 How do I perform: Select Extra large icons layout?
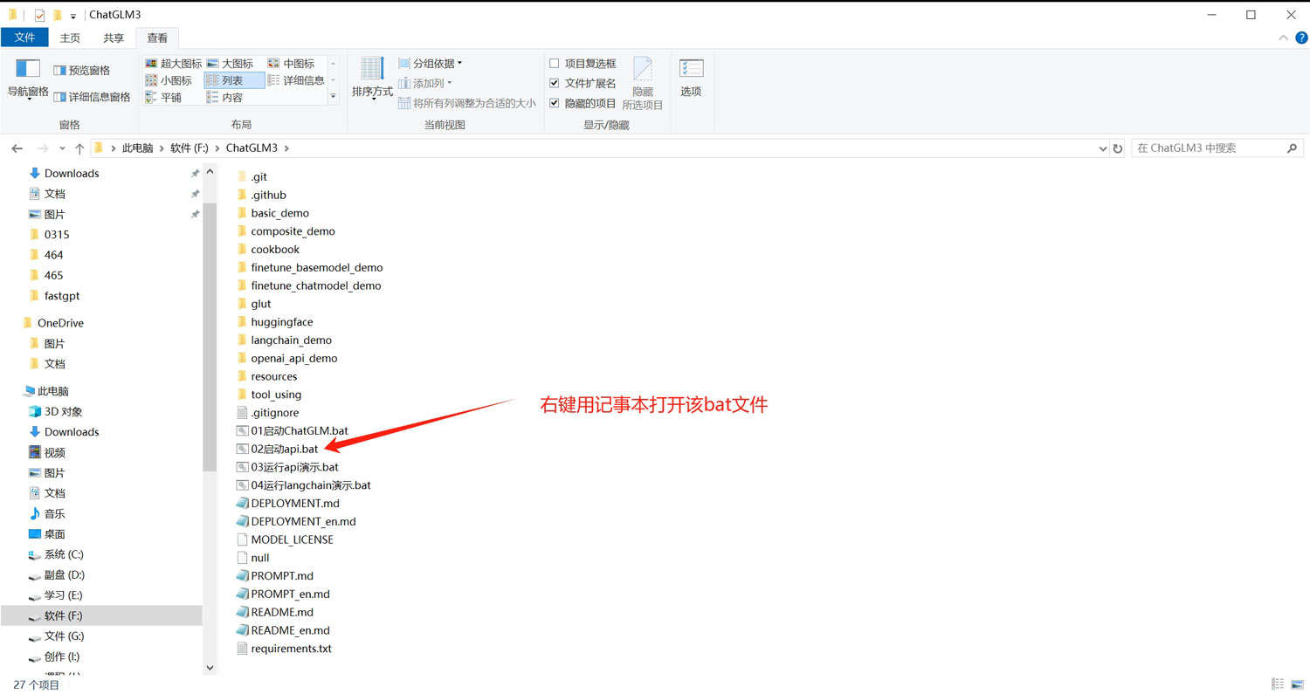[x=173, y=64]
